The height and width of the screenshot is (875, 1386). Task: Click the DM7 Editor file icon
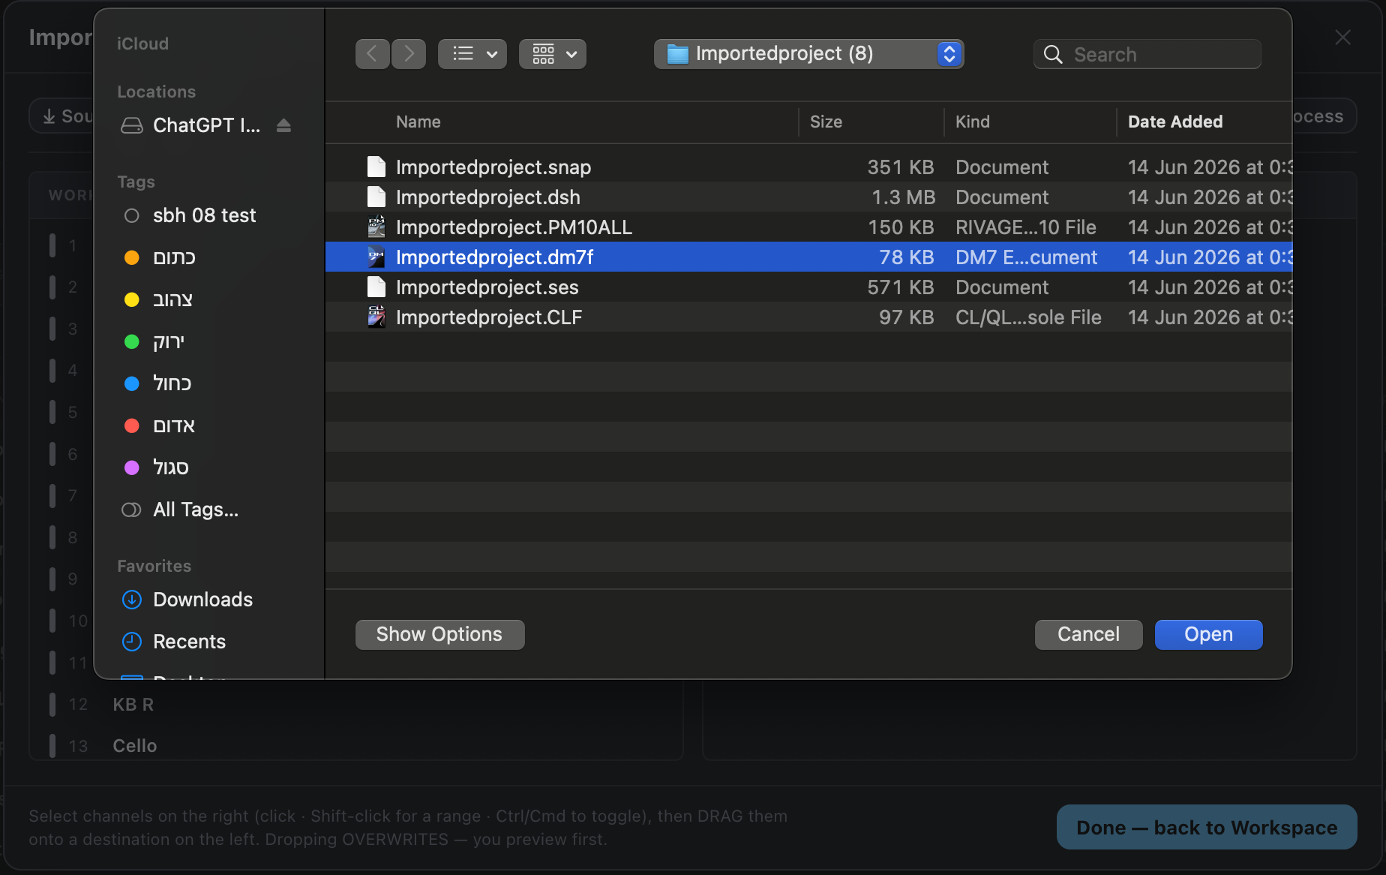[376, 257]
